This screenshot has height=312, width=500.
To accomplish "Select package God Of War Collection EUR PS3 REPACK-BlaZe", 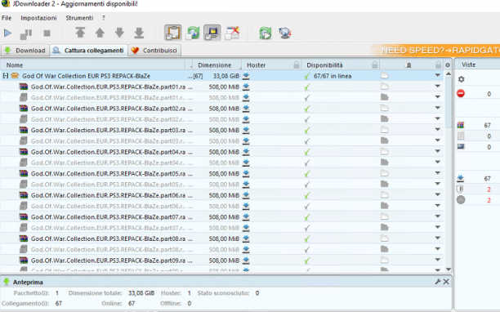I will coord(86,76).
